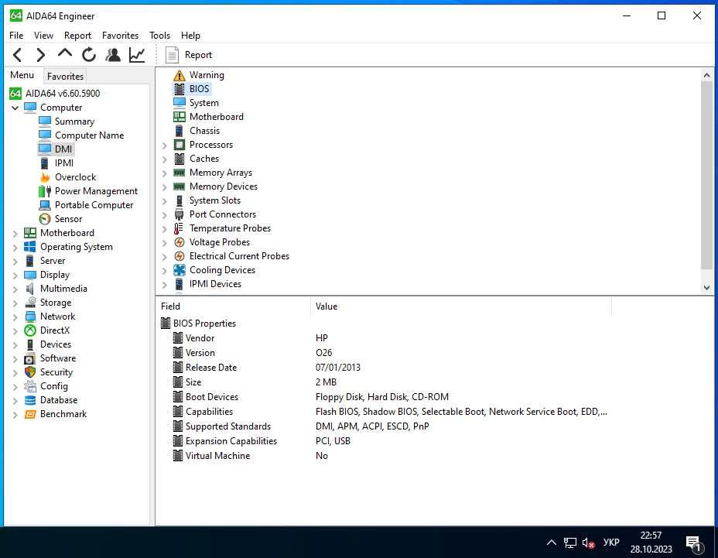The image size is (718, 558).
Task: Open the File menu
Action: (16, 36)
